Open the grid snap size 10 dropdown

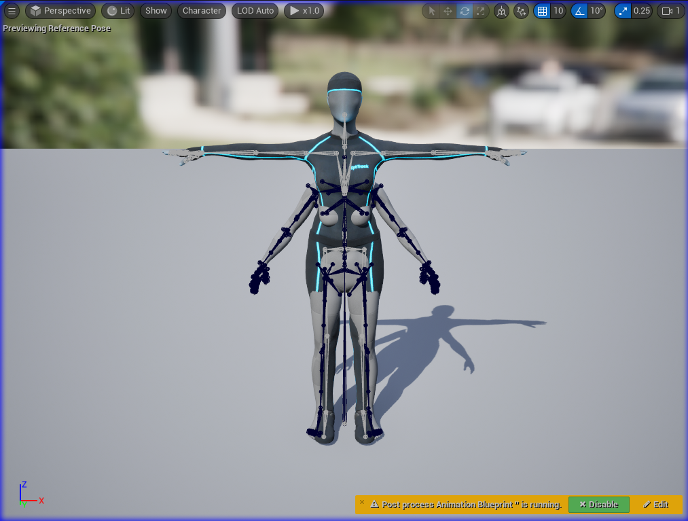(558, 11)
